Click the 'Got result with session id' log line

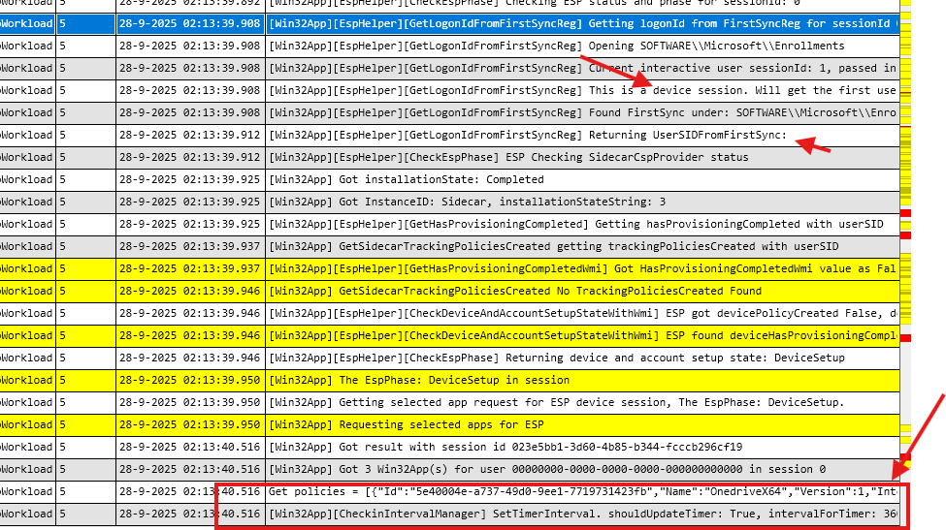coord(582,447)
